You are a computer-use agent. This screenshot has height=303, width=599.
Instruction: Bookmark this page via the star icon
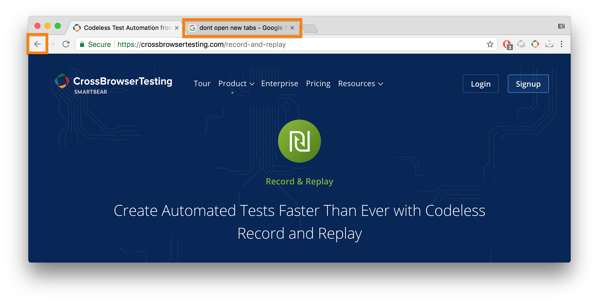point(490,44)
